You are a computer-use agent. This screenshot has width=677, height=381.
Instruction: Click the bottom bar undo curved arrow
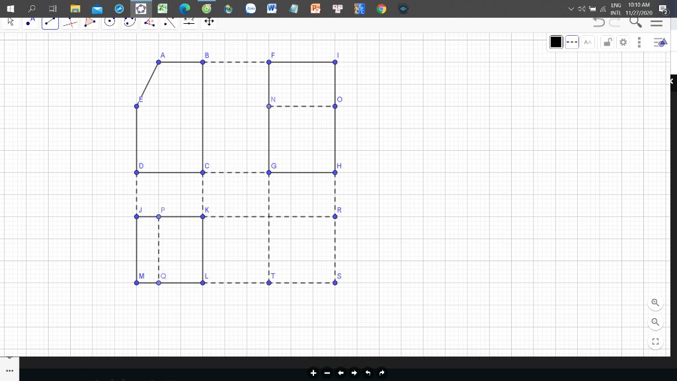point(368,373)
